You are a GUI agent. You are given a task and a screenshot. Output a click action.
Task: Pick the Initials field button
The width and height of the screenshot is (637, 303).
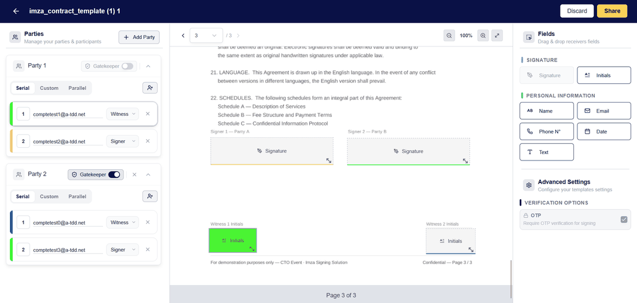pos(603,75)
